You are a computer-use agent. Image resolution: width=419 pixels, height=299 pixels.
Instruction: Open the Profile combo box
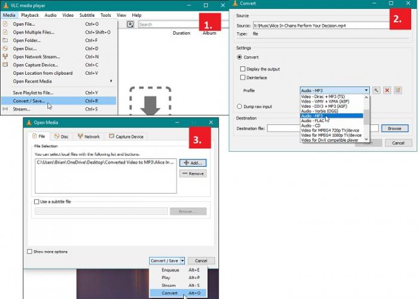[x=335, y=90]
